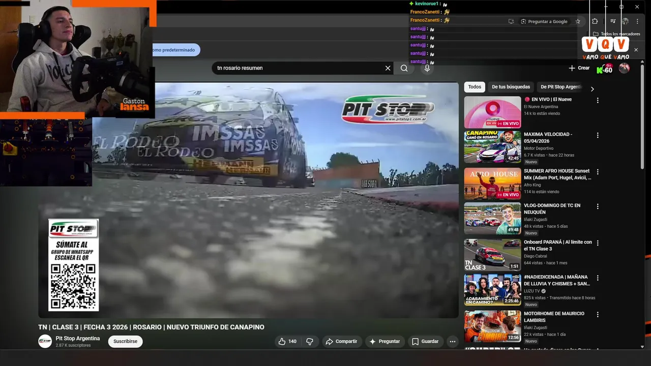
Task: Click 'LUZU TV' channel name
Action: (x=532, y=291)
